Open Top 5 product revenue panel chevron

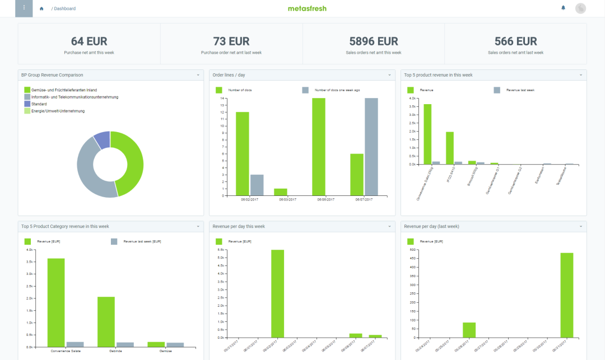pos(581,74)
